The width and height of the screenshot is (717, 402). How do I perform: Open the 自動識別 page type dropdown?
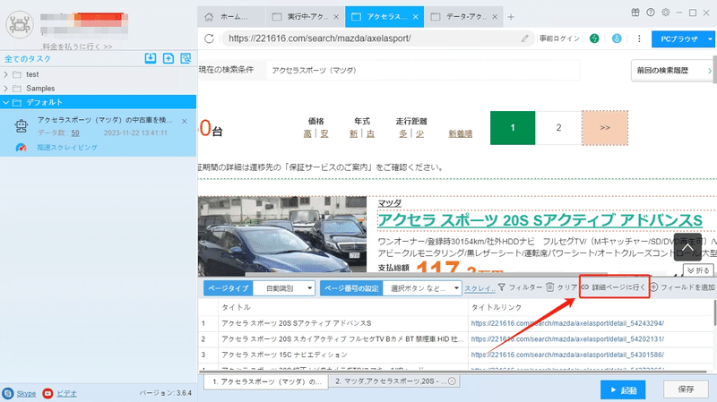click(x=284, y=288)
